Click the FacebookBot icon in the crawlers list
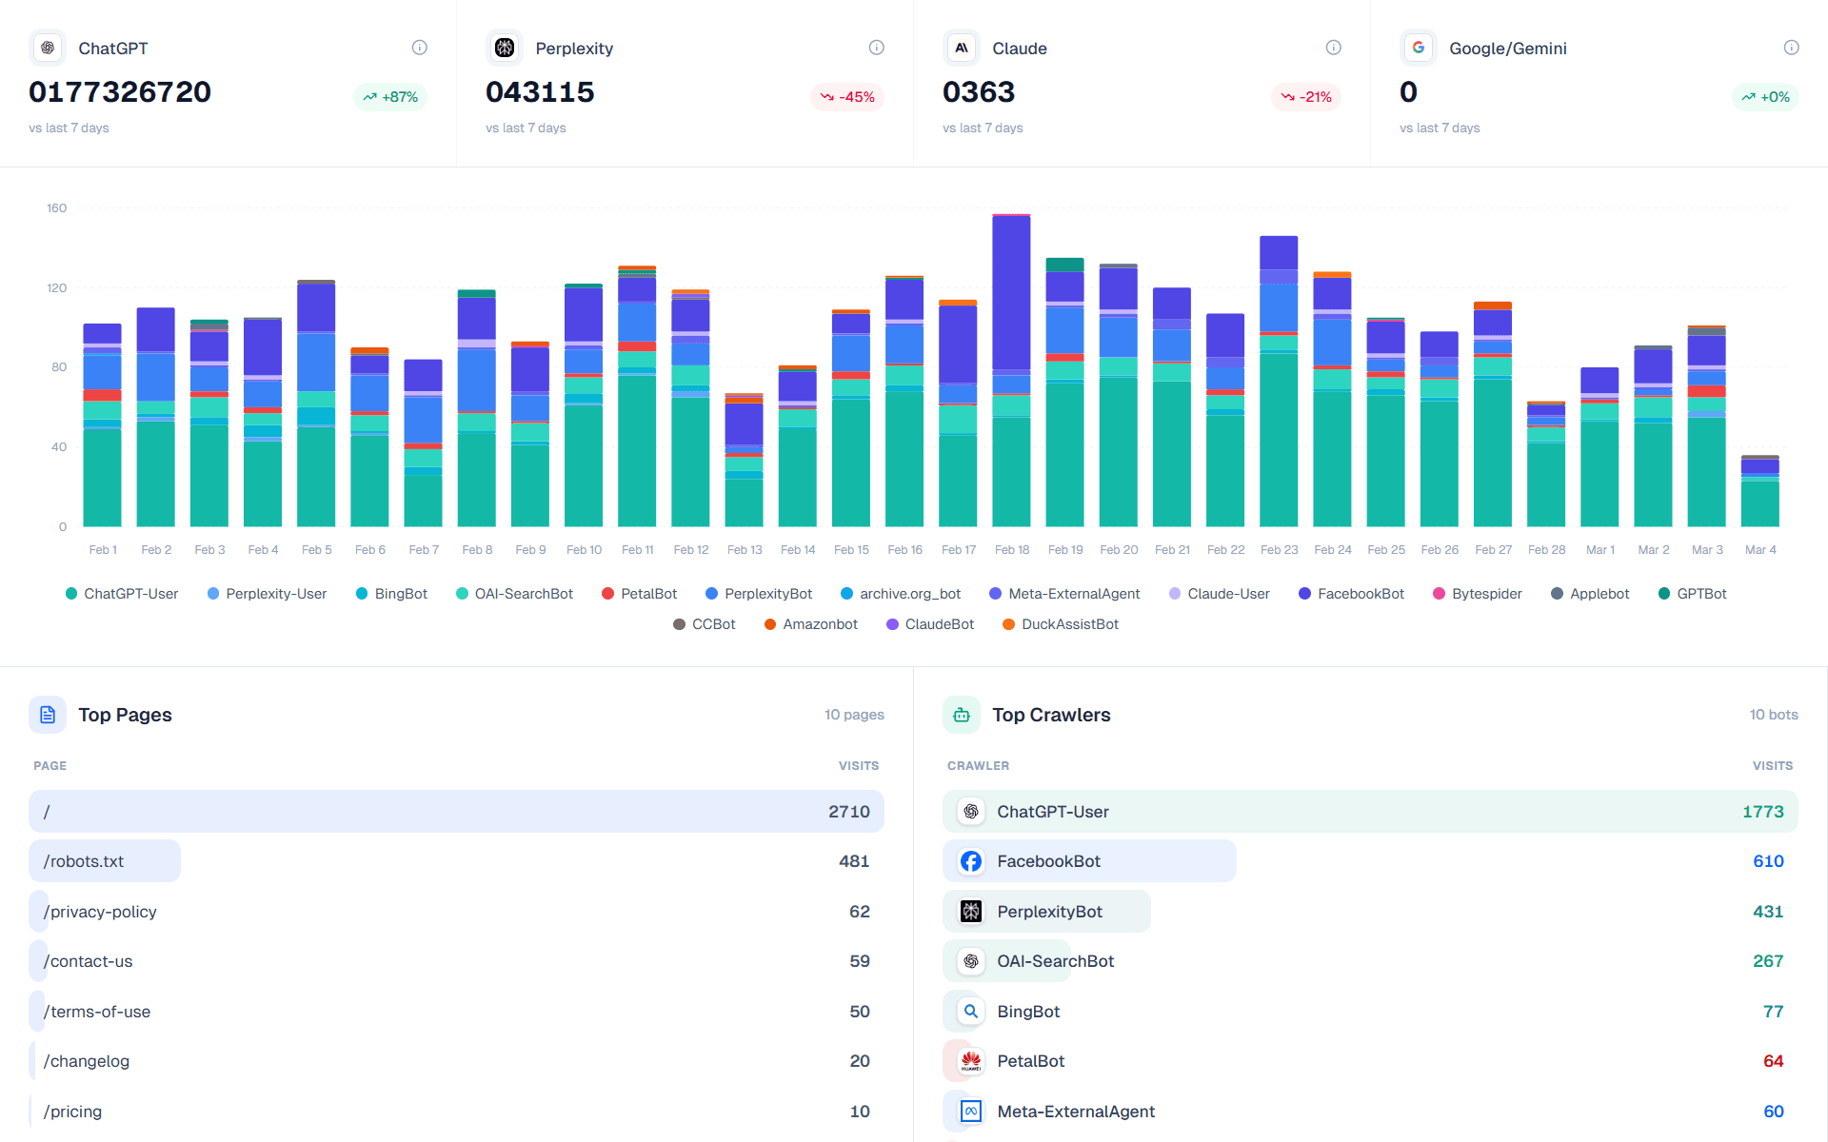Image resolution: width=1828 pixels, height=1142 pixels. point(971,860)
